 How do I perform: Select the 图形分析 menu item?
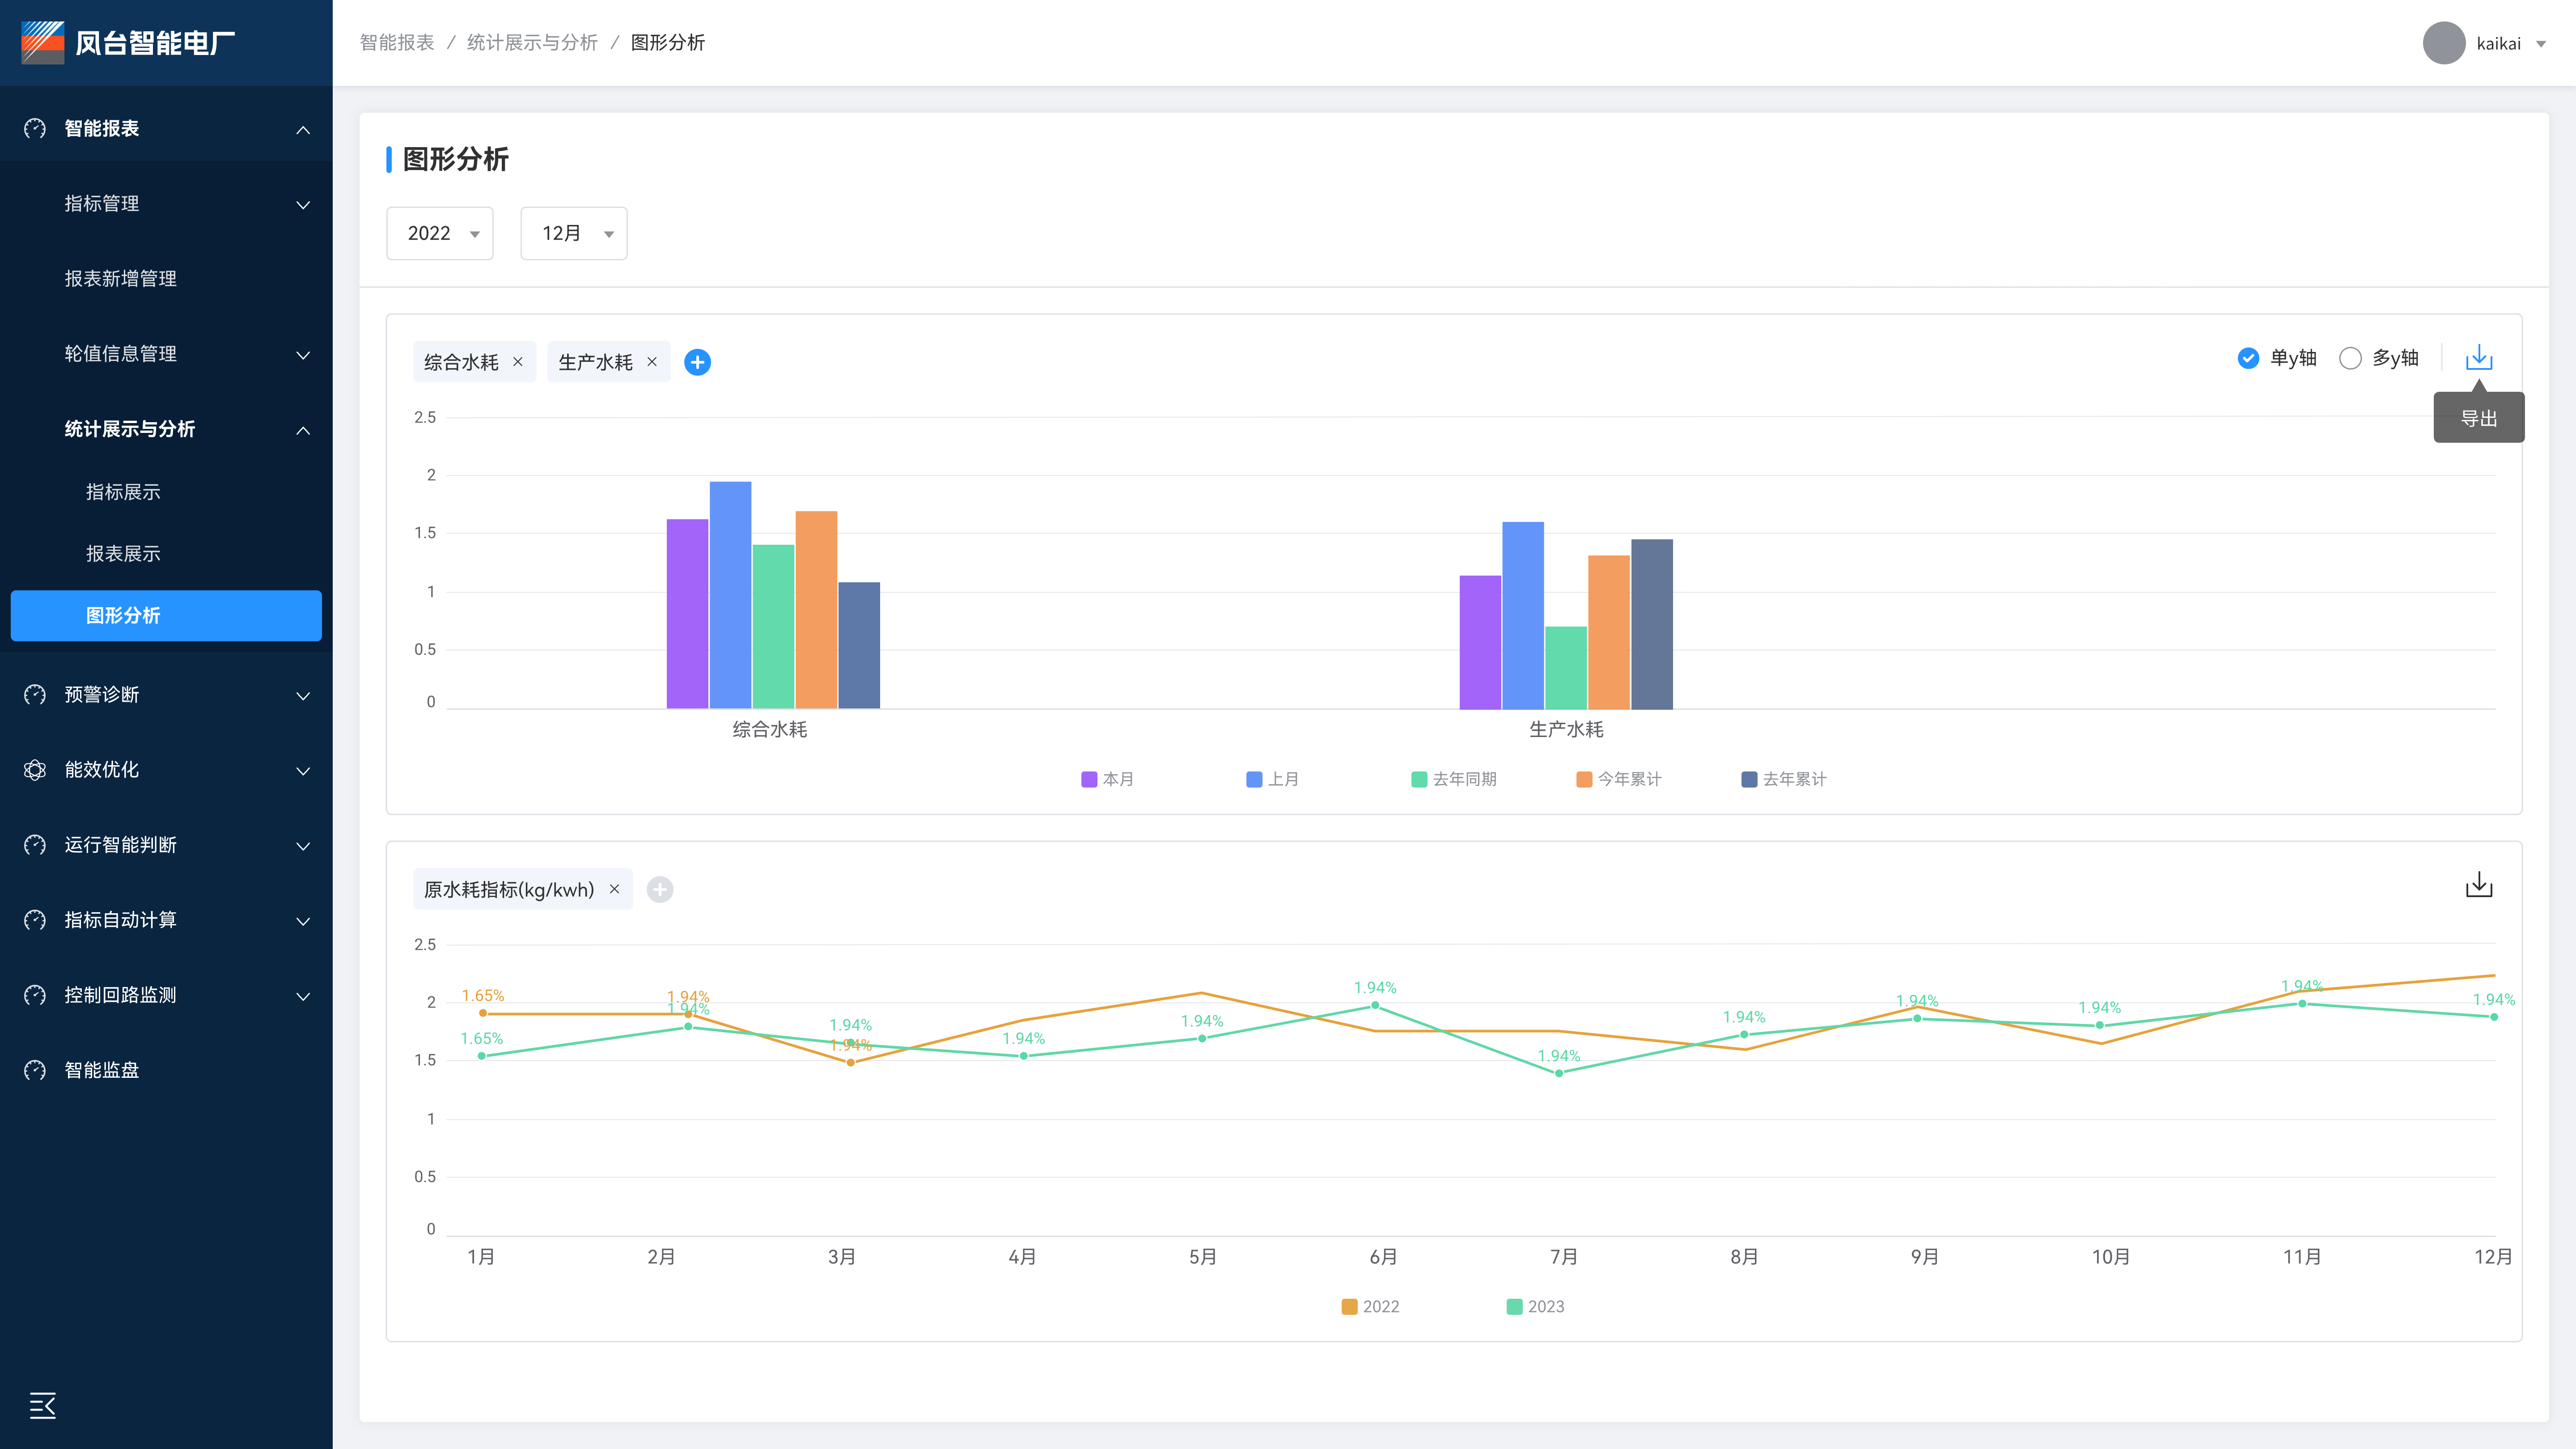click(166, 615)
